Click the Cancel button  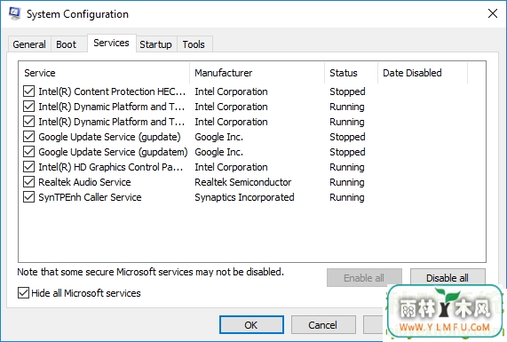click(x=323, y=325)
